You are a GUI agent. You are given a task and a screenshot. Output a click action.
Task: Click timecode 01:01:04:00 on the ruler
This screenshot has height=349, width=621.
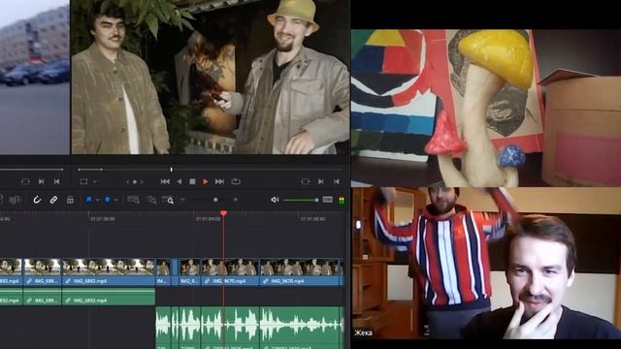(x=209, y=219)
